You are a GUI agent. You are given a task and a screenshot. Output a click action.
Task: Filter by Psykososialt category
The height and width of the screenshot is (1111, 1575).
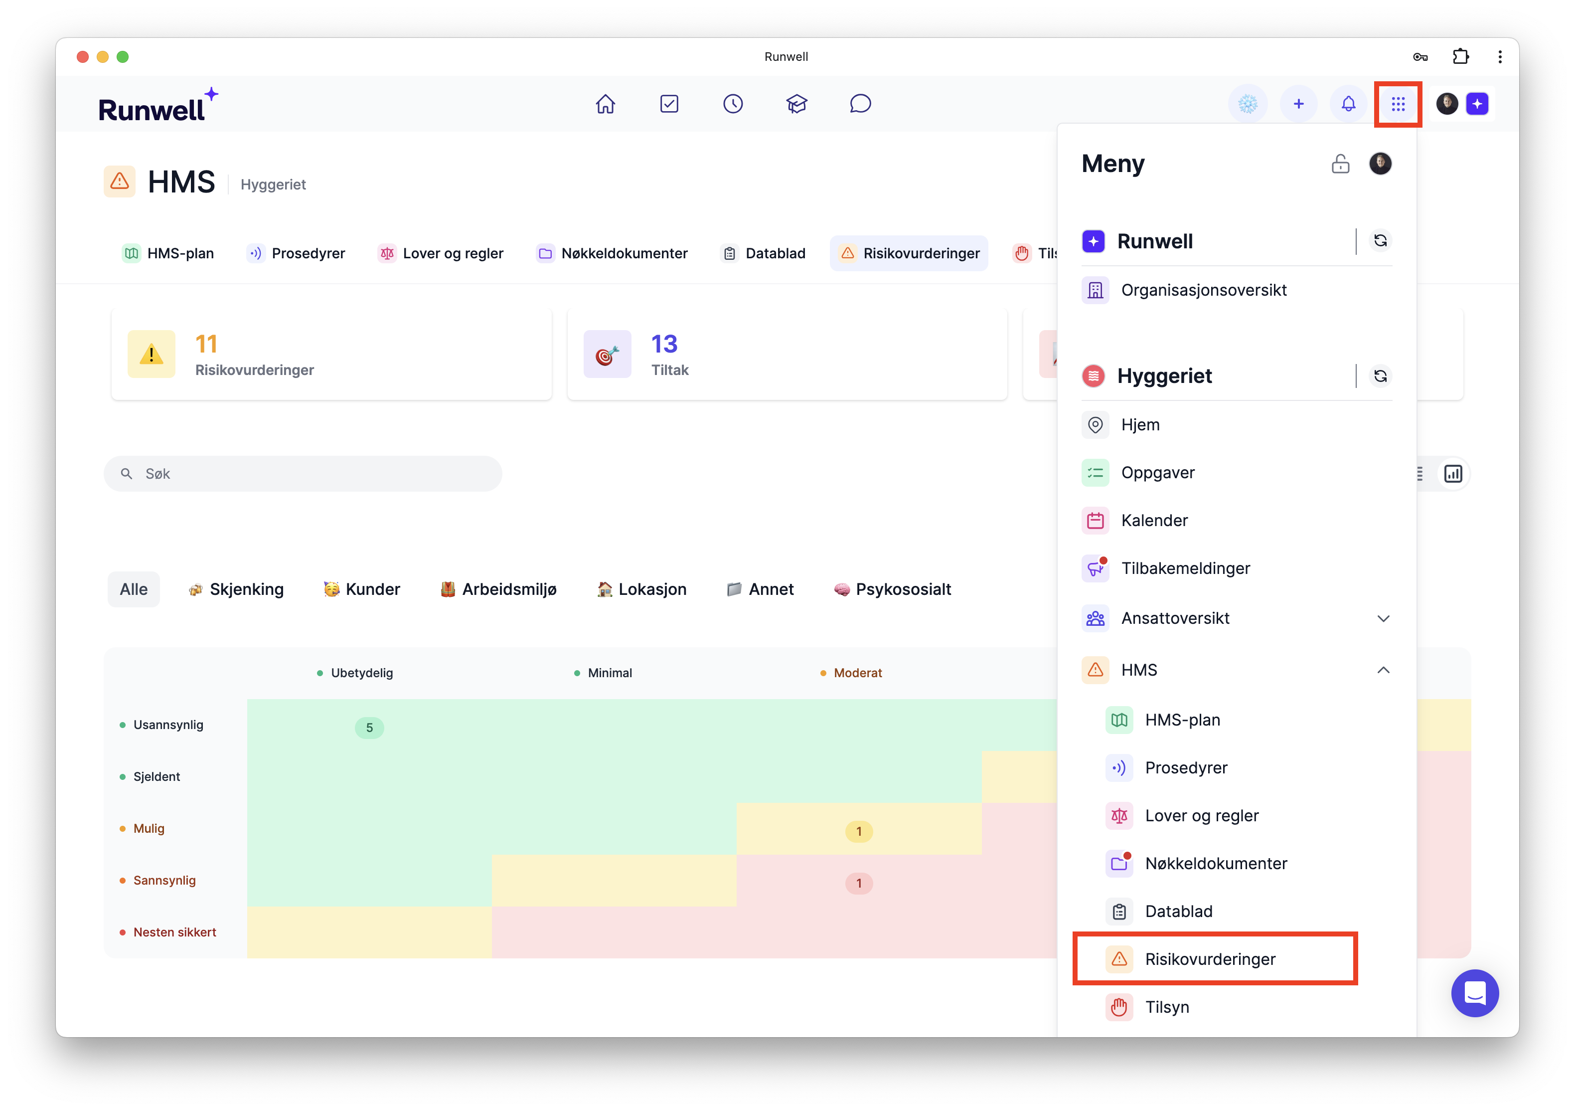(893, 589)
